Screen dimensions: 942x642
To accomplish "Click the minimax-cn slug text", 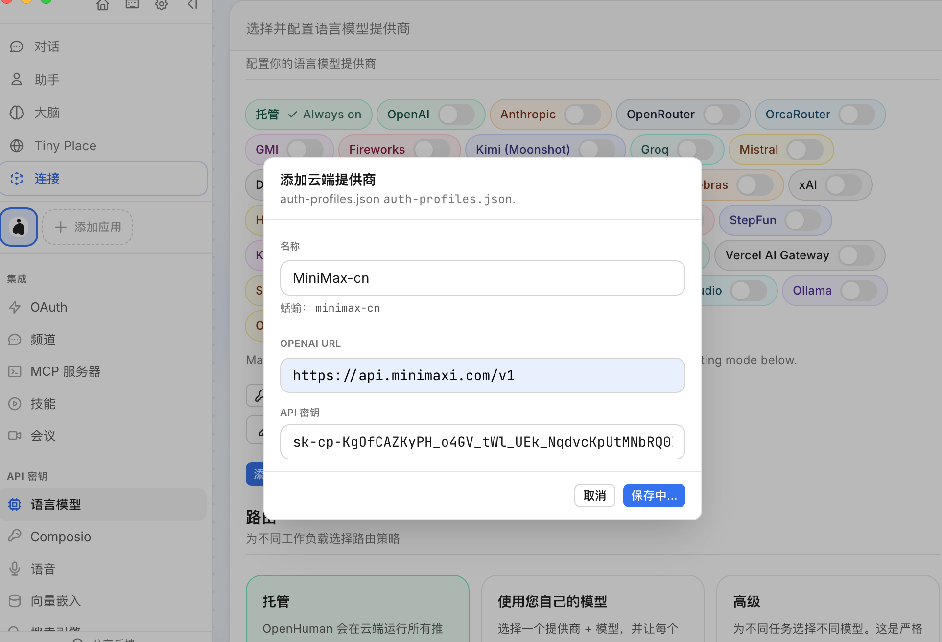I will coord(348,308).
